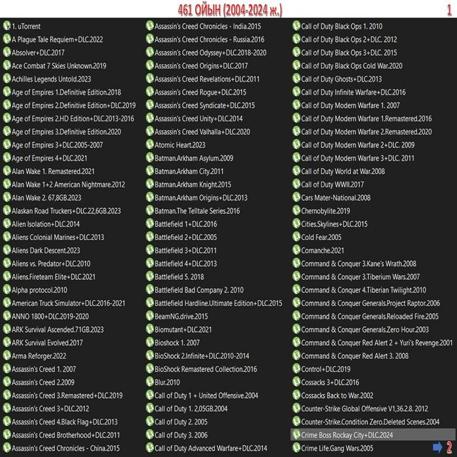Select Batman.The Telltale Series.2016

(197, 211)
